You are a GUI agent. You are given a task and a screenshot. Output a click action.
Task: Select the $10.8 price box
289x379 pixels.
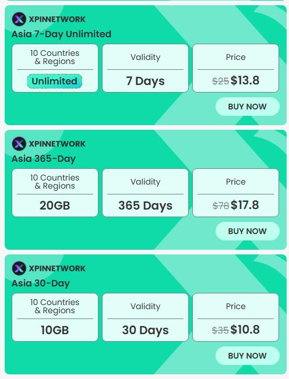(235, 317)
